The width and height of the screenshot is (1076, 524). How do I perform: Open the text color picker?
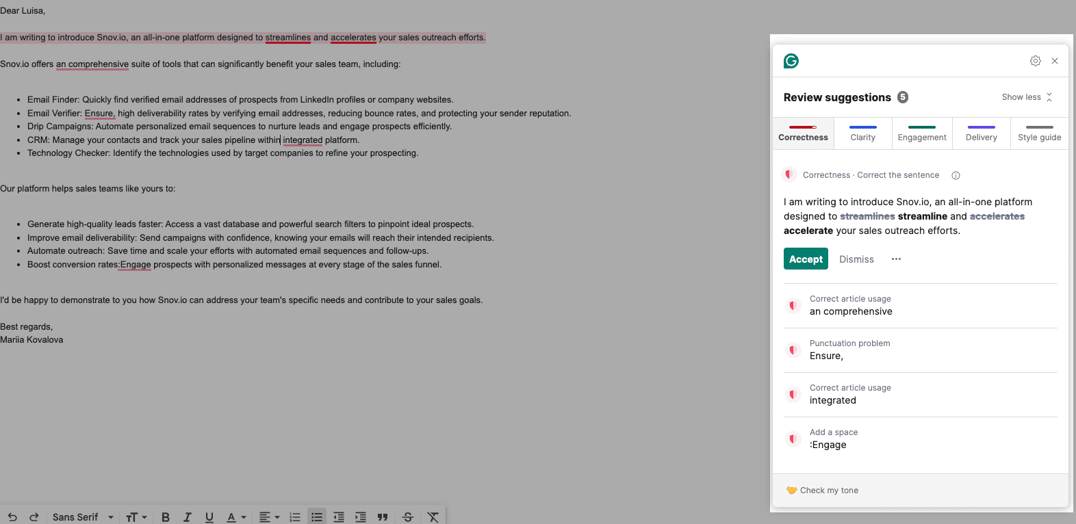[236, 517]
